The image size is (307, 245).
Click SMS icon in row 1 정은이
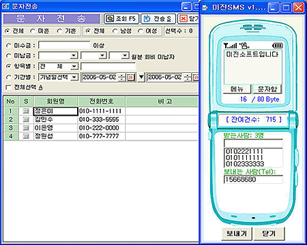(26, 111)
